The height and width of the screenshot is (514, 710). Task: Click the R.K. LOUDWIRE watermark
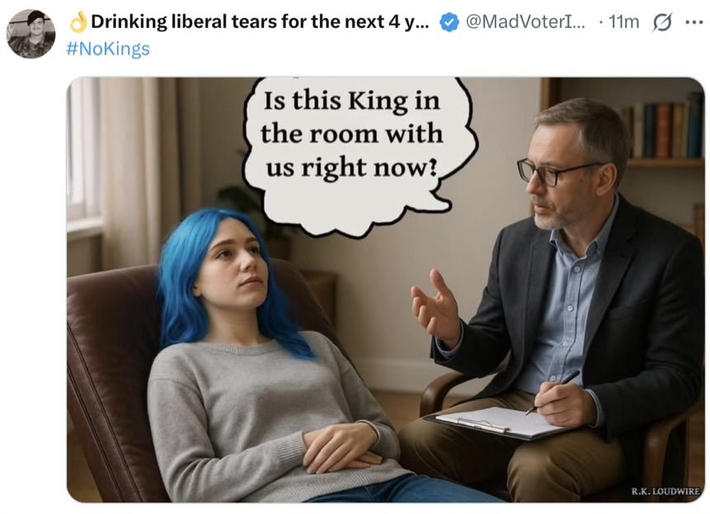click(x=665, y=491)
